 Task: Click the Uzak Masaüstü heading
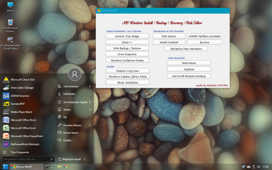point(176,58)
